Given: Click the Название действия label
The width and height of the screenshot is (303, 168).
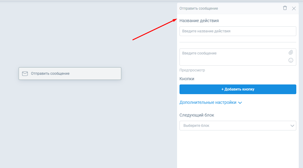Looking at the screenshot, I should [199, 21].
